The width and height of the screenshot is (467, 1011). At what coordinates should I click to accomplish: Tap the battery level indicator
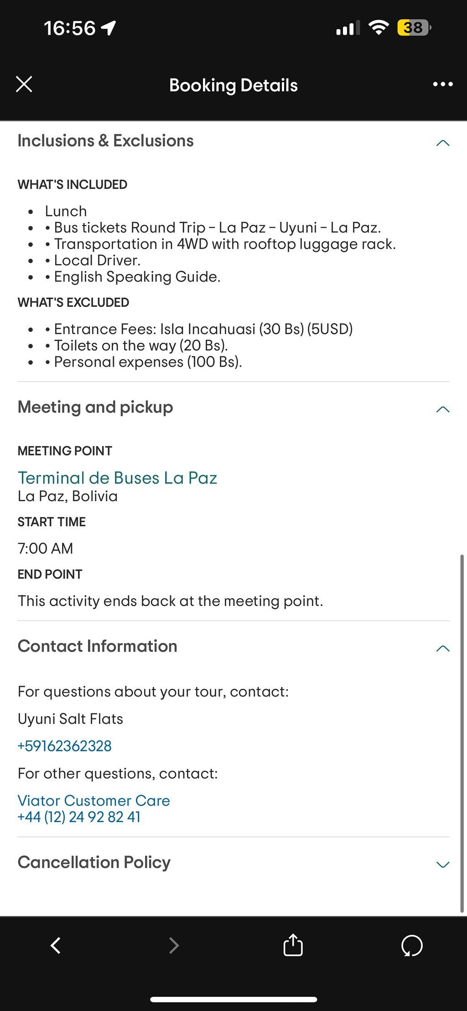pos(414,28)
